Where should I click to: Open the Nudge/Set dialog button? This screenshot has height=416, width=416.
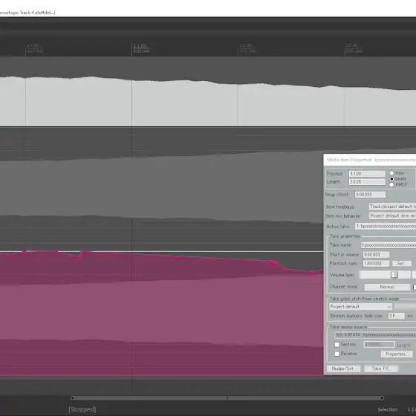tap(343, 368)
